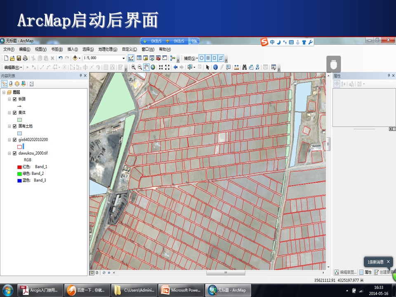Click the gis640202010200 red outline symbol swatch
This screenshot has height=297, width=396.
[x=19, y=147]
